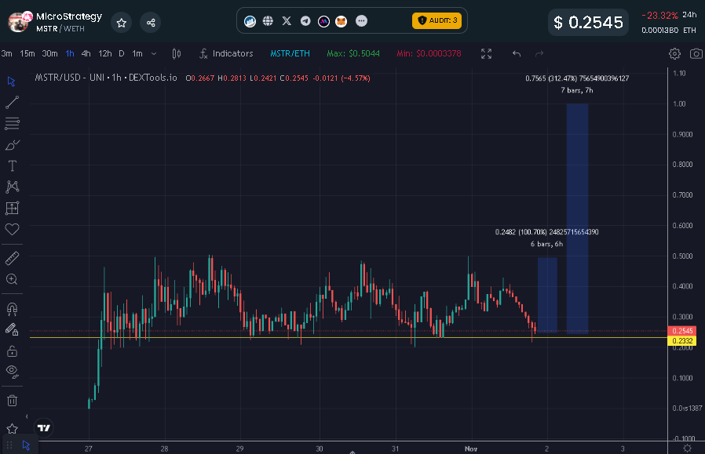This screenshot has height=454, width=705.
Task: Add MicroStrategy to favorites with star
Action: [122, 23]
